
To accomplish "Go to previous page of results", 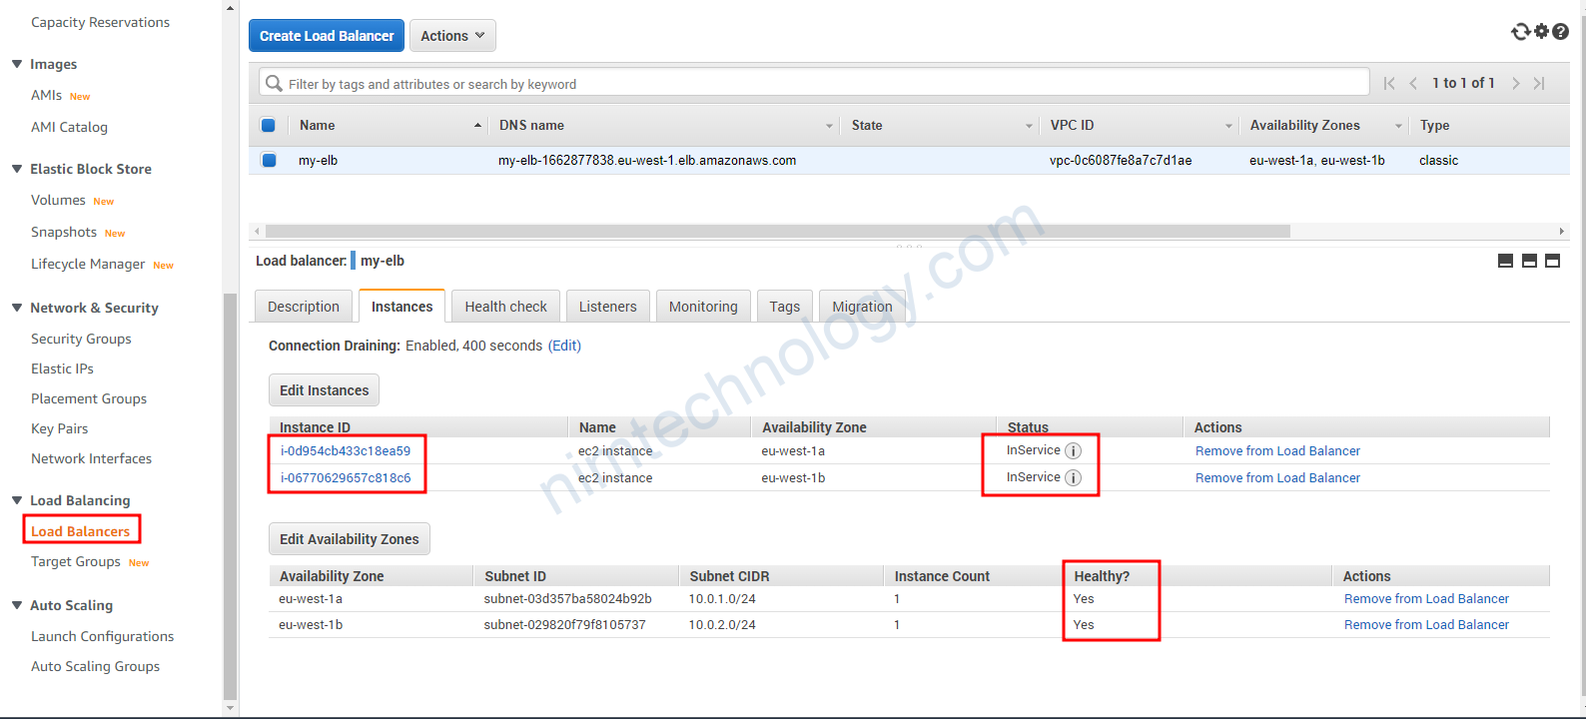I will click(1413, 83).
